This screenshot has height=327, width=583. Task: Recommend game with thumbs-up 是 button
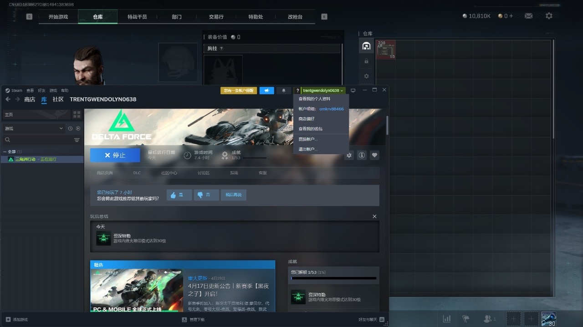(x=179, y=195)
